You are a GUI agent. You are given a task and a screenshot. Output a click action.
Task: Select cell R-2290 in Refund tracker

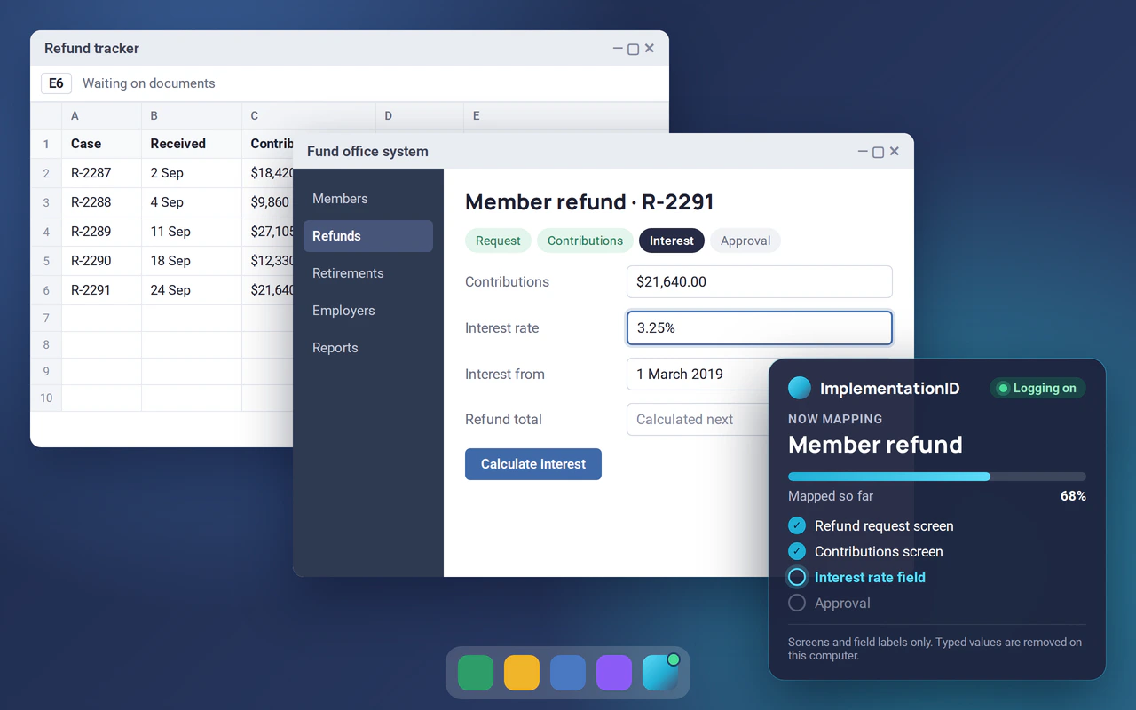click(101, 261)
